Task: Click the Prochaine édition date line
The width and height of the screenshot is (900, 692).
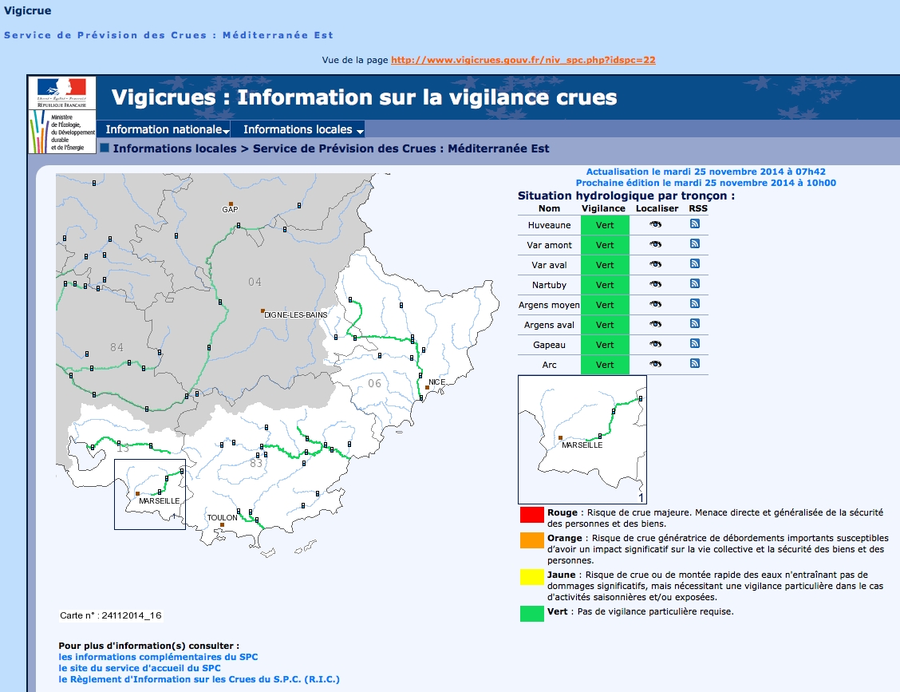Action: coord(705,183)
